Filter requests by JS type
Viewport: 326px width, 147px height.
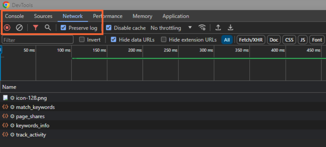302,40
